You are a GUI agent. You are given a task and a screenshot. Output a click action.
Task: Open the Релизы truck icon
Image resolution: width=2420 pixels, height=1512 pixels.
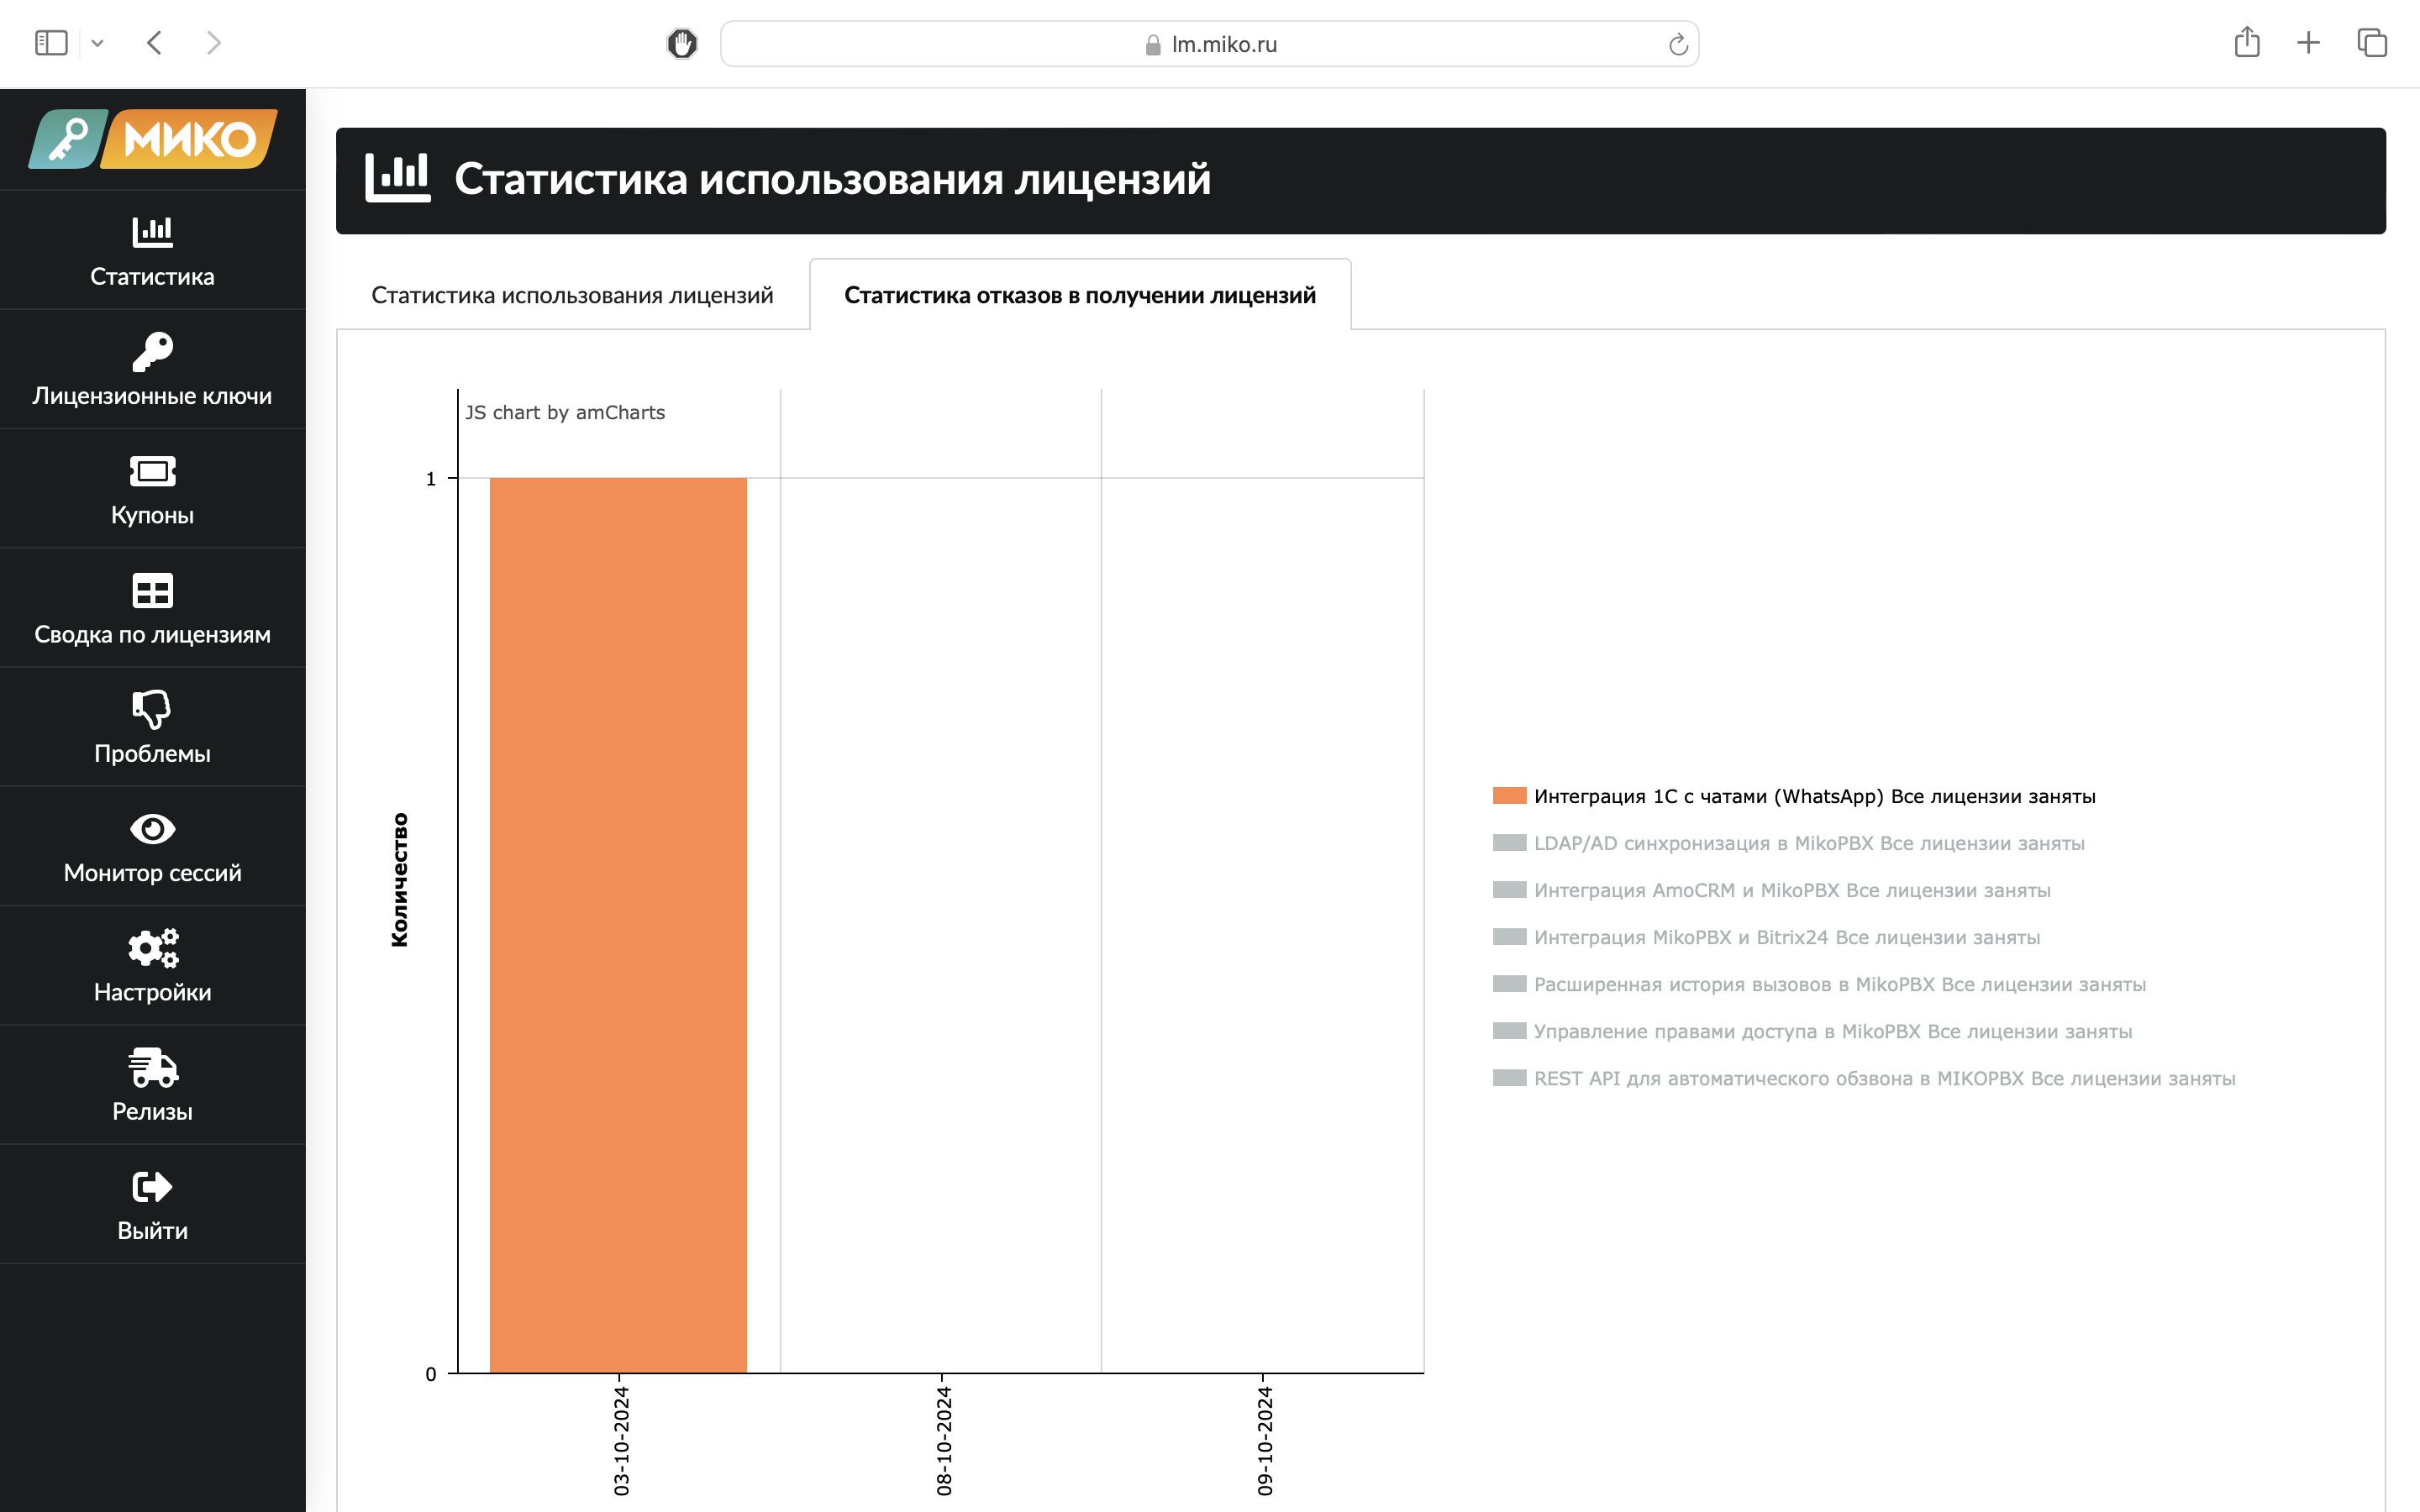tap(152, 1067)
